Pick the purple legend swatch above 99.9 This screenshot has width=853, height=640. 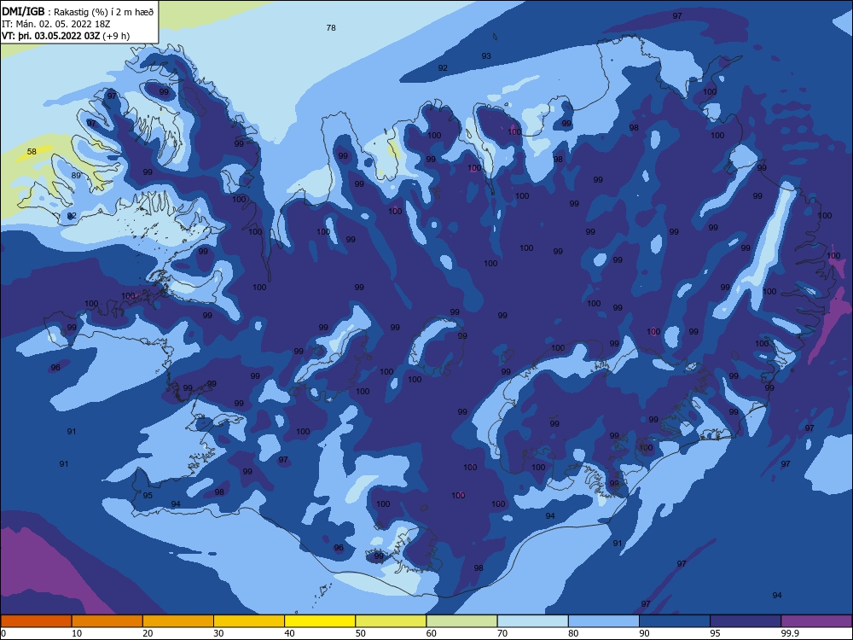816,621
